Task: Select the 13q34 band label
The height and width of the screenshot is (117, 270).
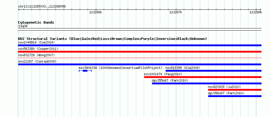Action: (23, 26)
